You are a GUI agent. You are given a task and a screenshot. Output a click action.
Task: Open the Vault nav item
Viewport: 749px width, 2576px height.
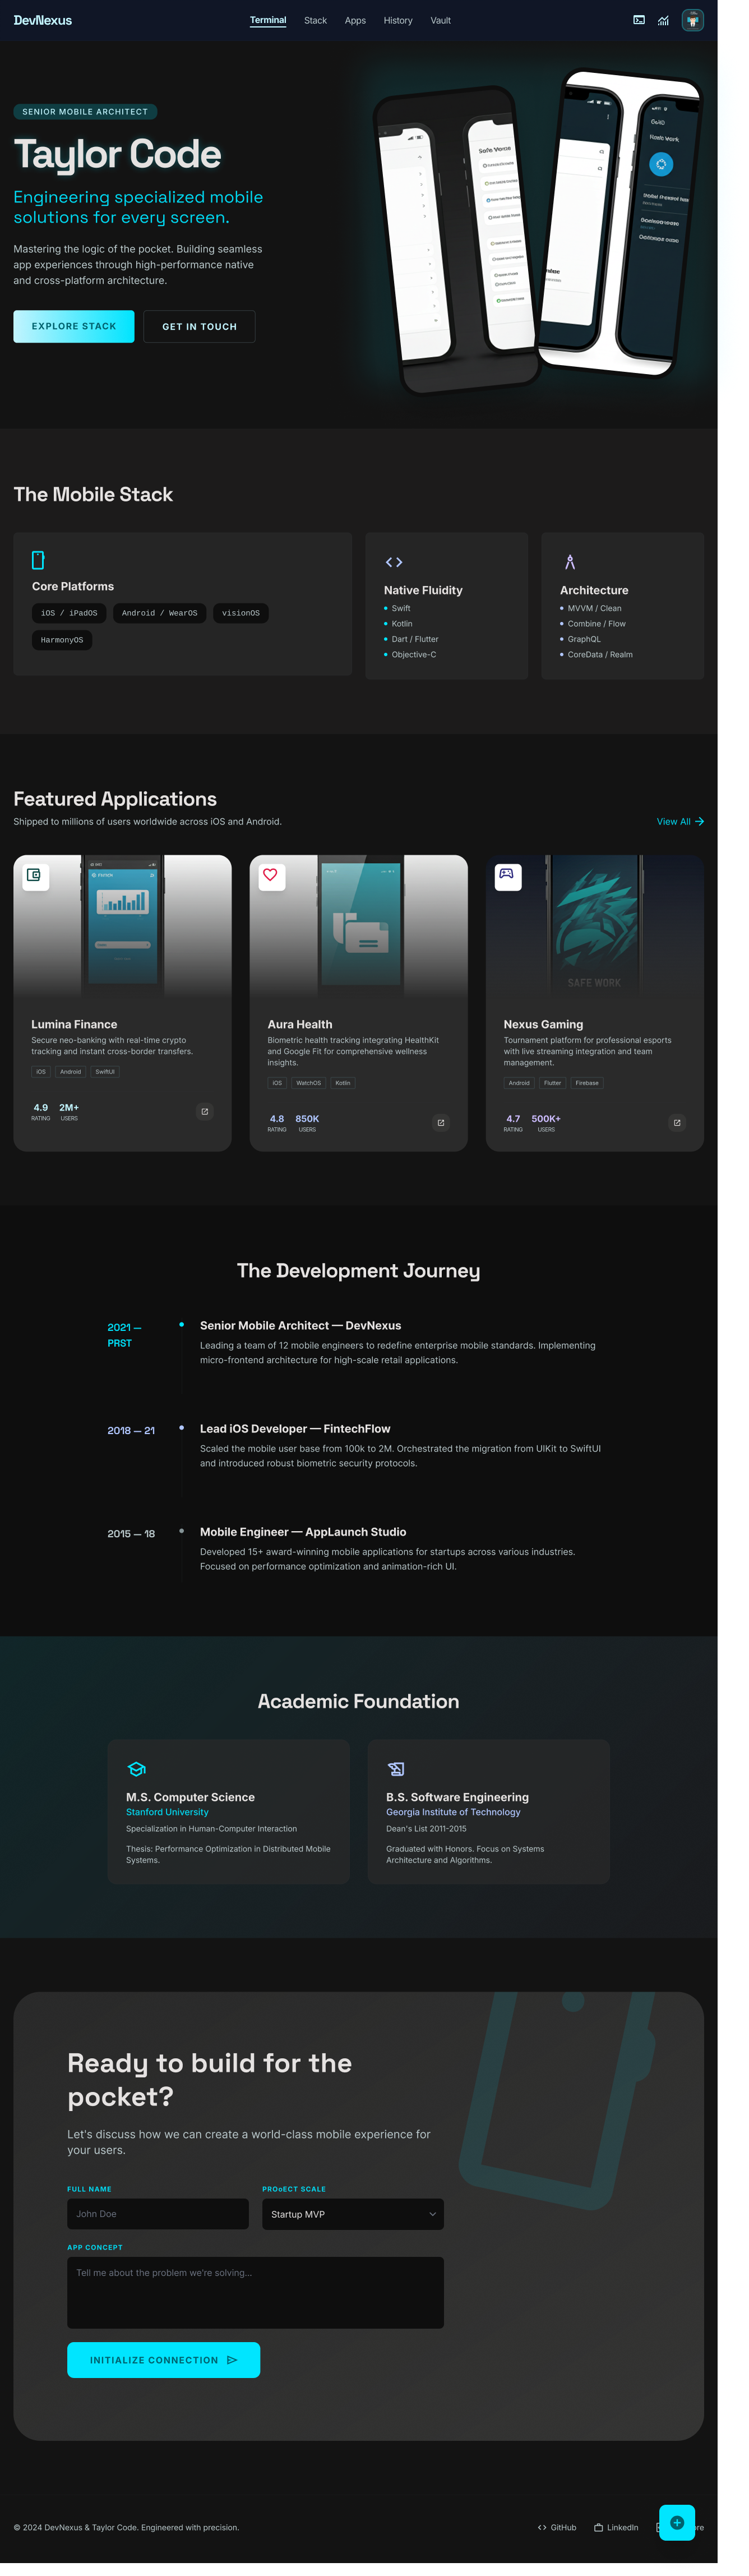[440, 20]
